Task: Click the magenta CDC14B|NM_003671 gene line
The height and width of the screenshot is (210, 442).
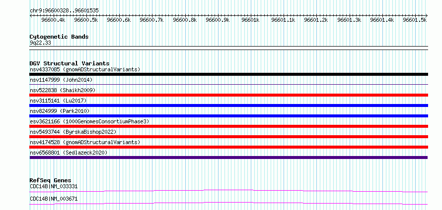Action: click(228, 203)
